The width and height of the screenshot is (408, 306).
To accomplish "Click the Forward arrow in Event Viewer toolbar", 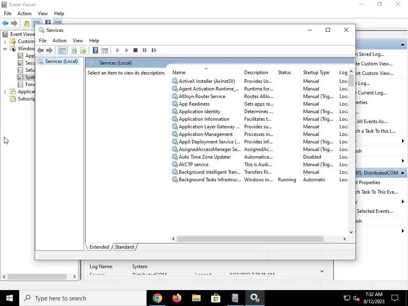I will tap(14, 24).
